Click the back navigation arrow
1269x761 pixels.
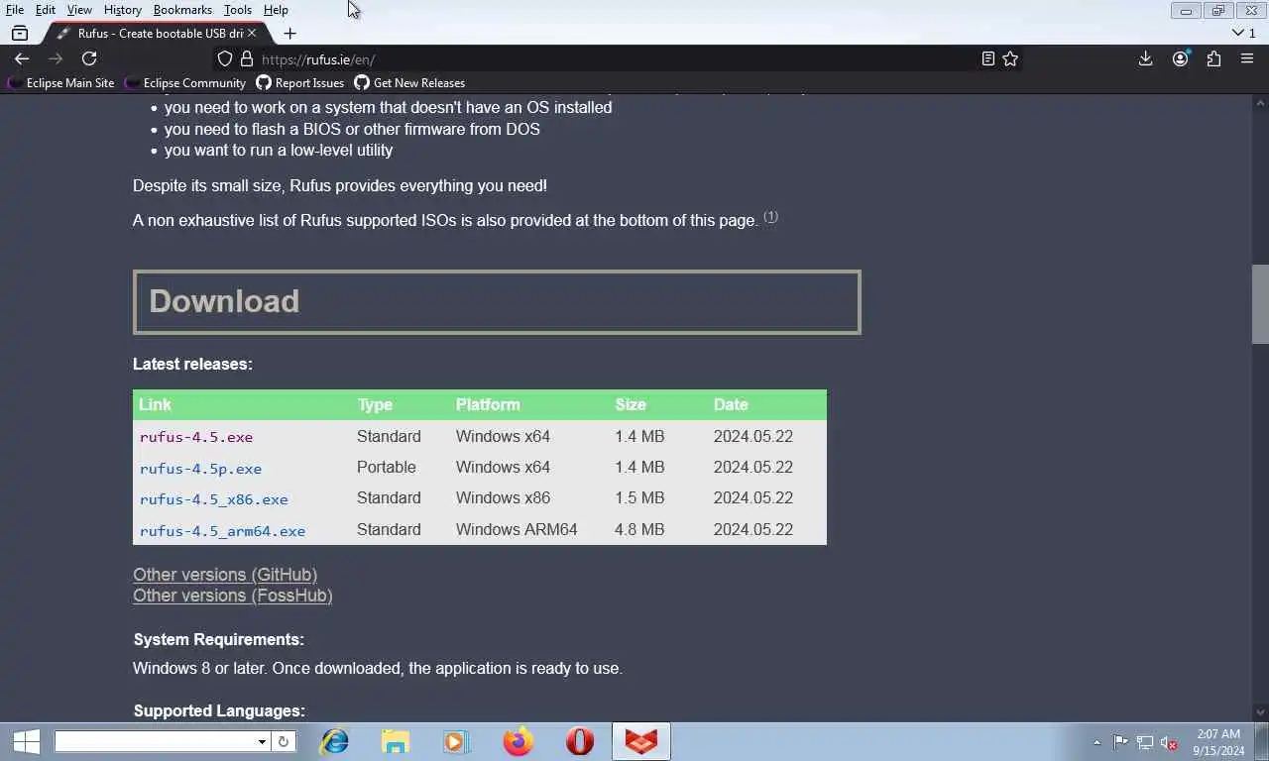coord(22,58)
